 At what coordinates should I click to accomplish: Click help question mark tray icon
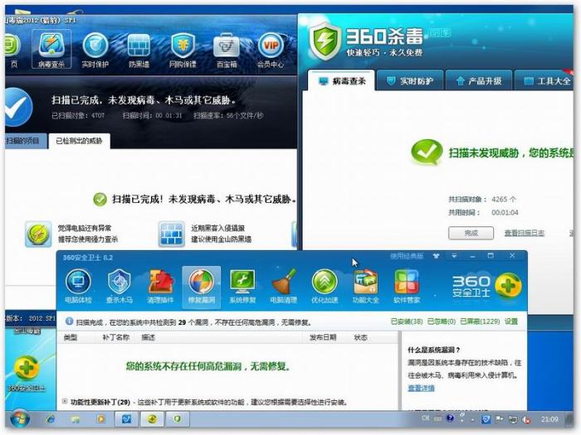[x=450, y=418]
